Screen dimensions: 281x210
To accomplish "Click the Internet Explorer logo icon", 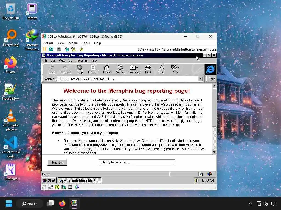I will [x=210, y=69].
